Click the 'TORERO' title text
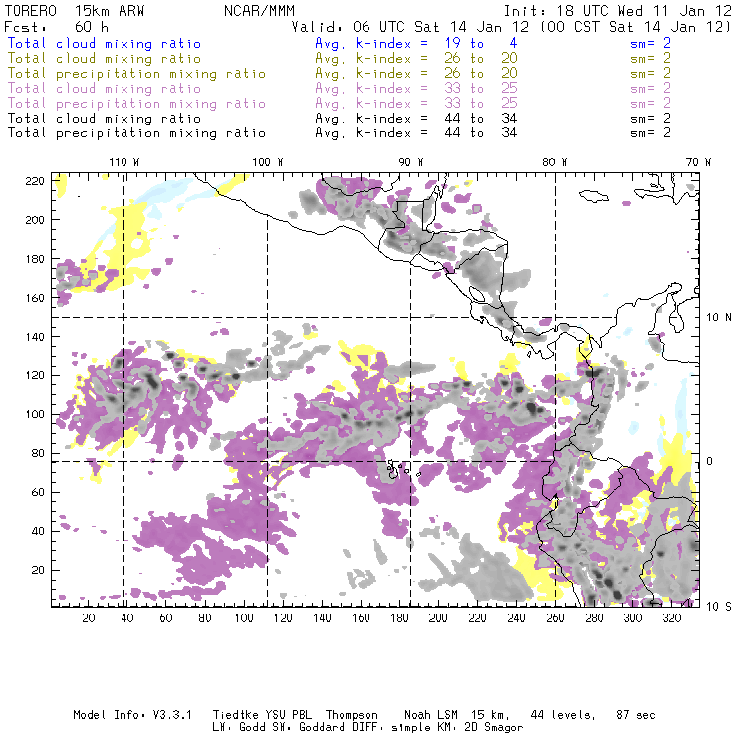 (30, 11)
